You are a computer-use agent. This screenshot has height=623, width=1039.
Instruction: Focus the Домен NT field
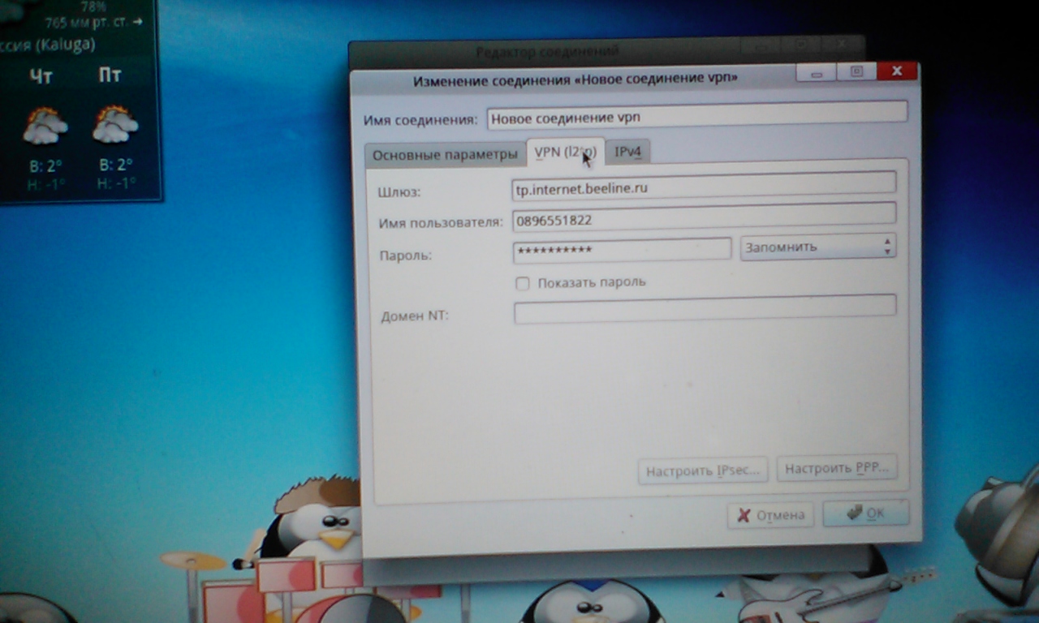(705, 308)
